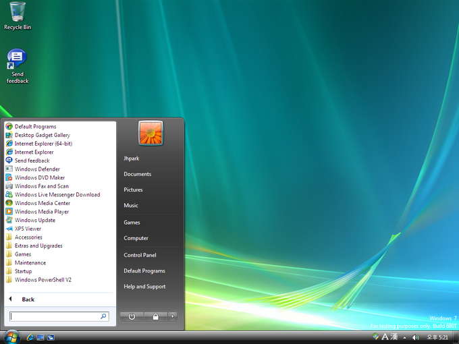
Task: Open Control Panel from Start menu
Action: 140,255
